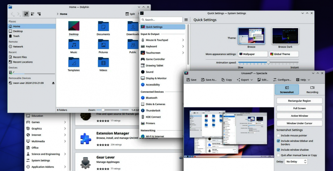Eject the neon user removable device
The image size is (333, 171).
point(53,83)
